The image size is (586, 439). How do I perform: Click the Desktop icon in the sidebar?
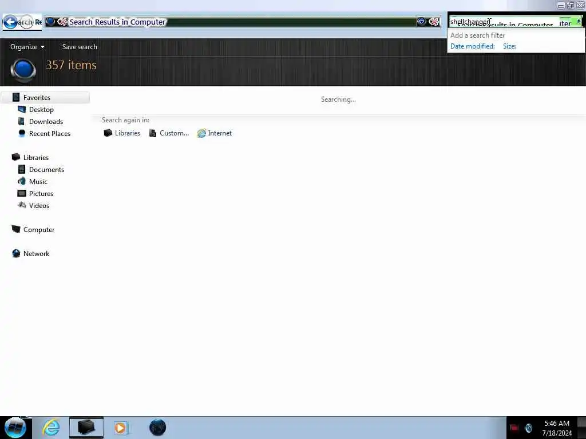[22, 109]
